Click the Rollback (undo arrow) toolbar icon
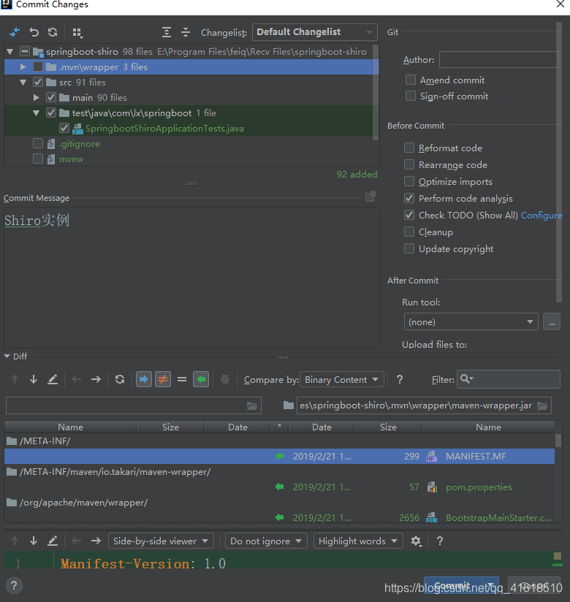This screenshot has height=602, width=570. [x=34, y=32]
